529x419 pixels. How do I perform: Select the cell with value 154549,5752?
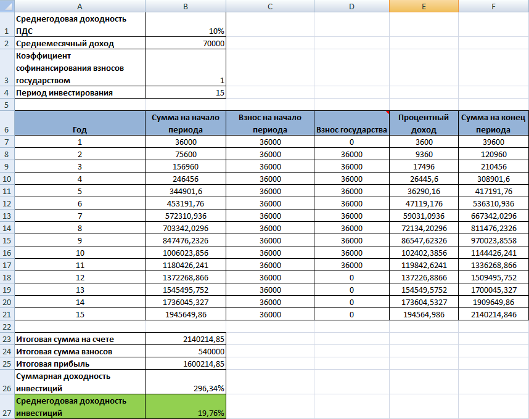[424, 290]
